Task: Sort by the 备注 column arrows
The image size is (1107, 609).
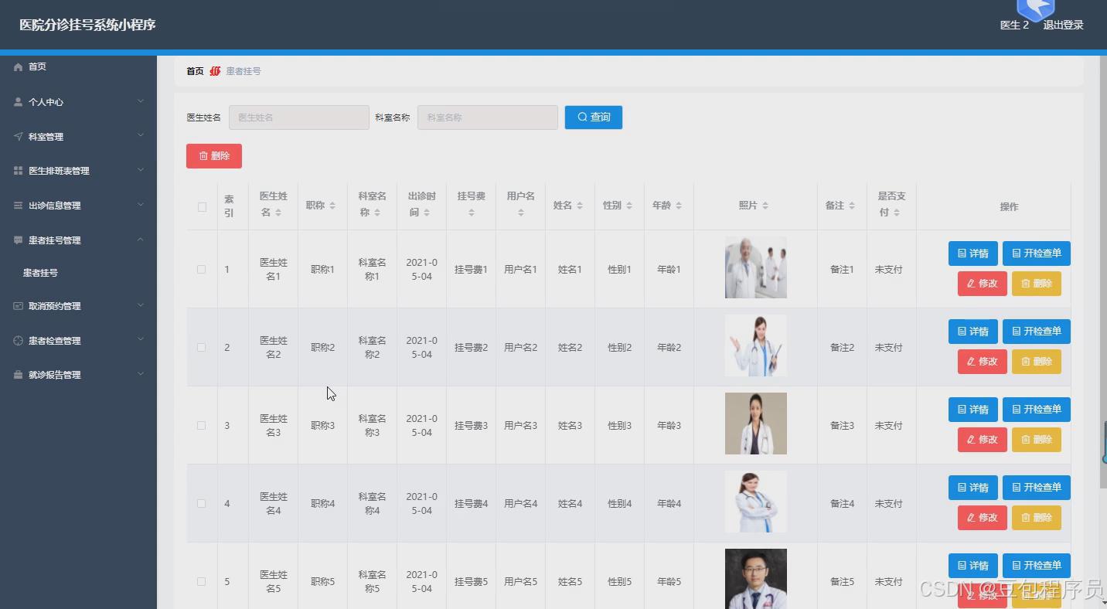Action: [852, 206]
